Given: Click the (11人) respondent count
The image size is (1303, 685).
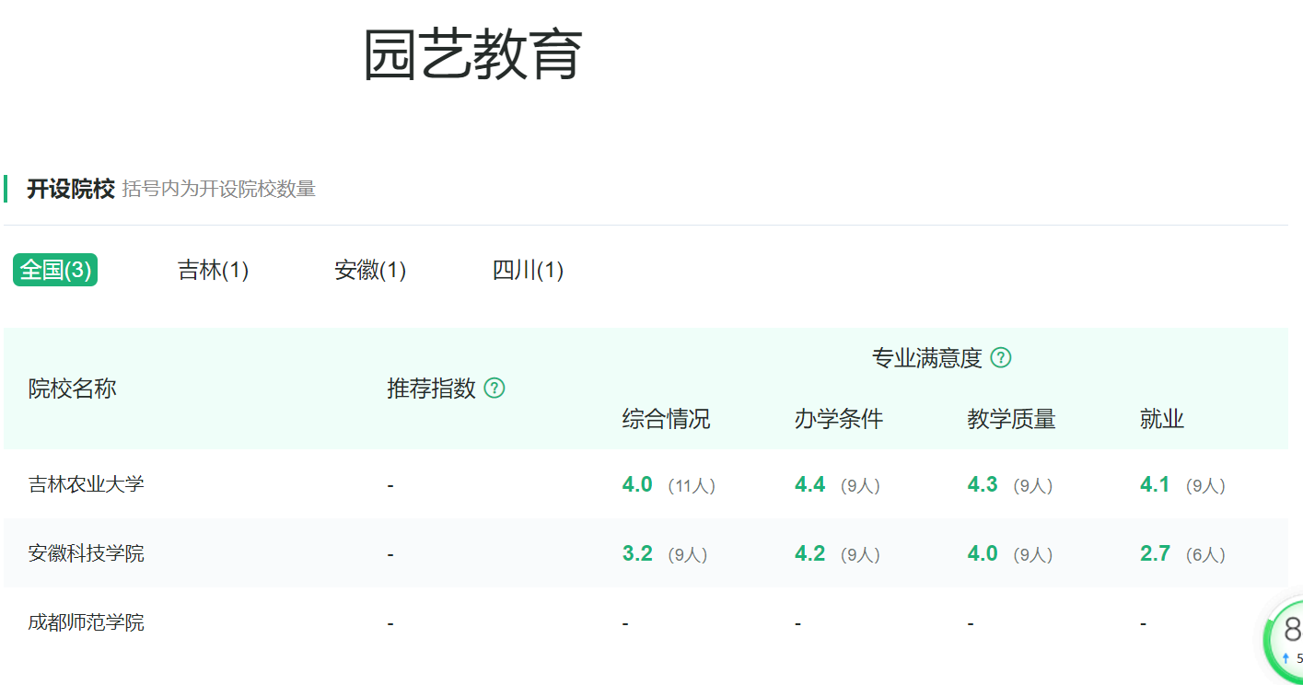Looking at the screenshot, I should tap(692, 484).
